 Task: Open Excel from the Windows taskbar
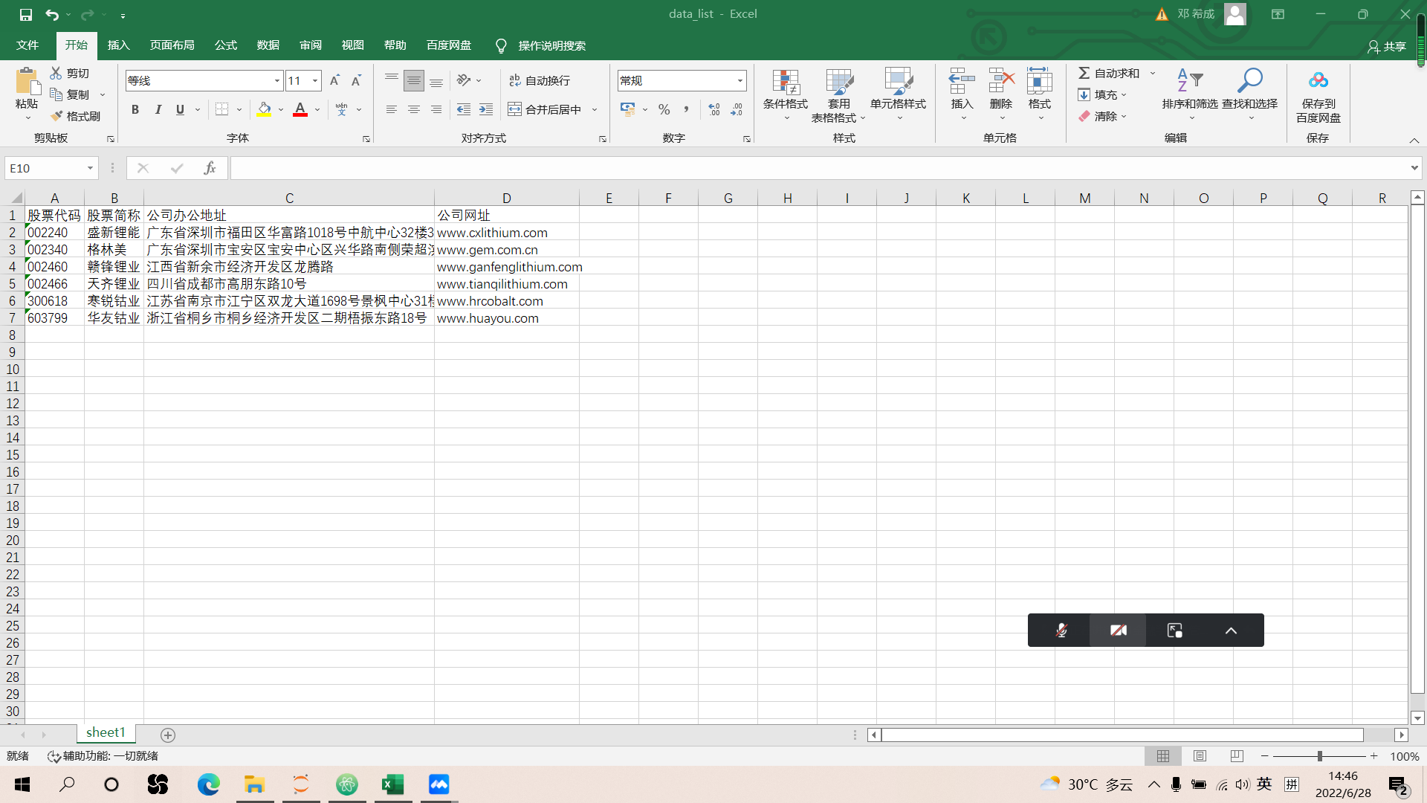tap(392, 784)
